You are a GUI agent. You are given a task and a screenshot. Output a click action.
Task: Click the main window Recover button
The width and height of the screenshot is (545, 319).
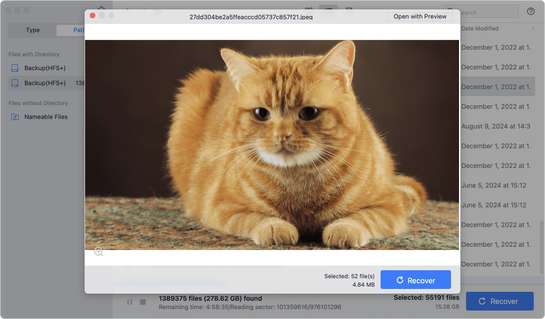tap(499, 301)
